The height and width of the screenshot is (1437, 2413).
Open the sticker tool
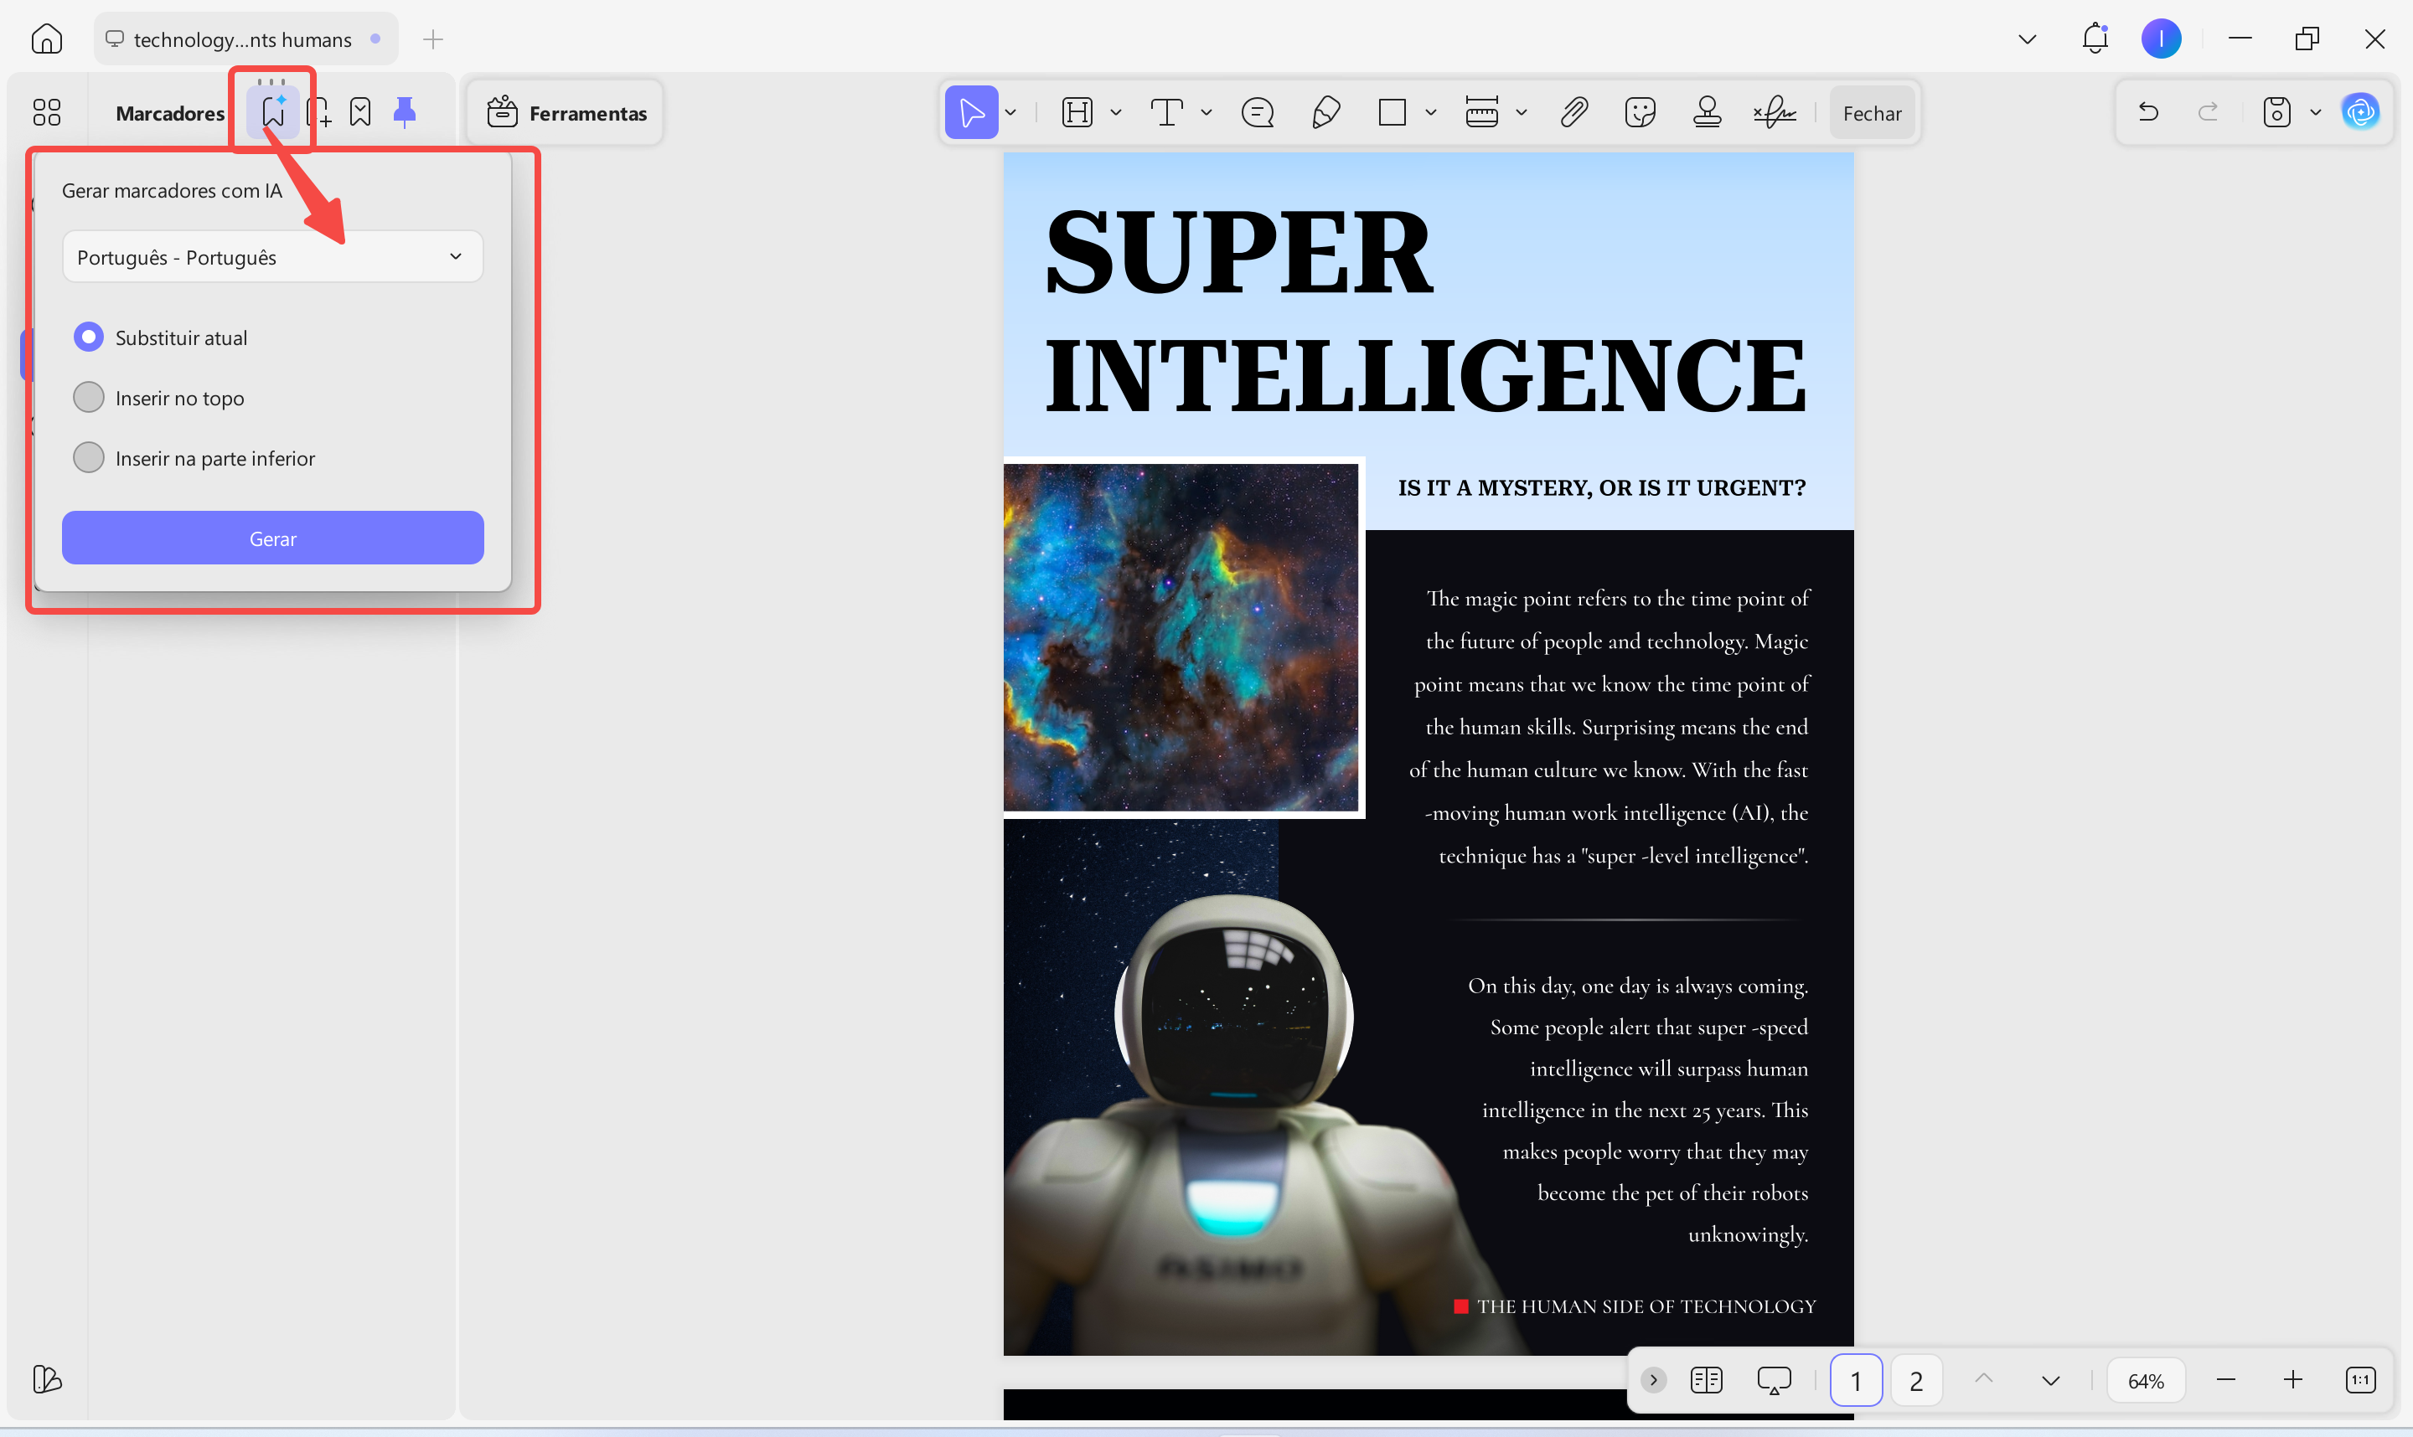[x=1640, y=113]
